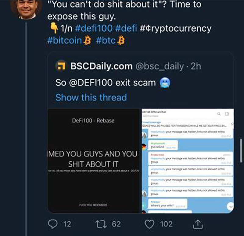244x236 pixels.
Task: Follow the #bitcoin hashtag link
Action: [65, 41]
